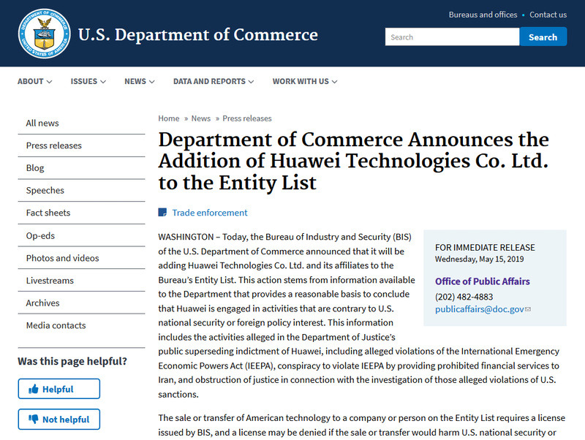Expand the About dropdown menu

click(34, 82)
